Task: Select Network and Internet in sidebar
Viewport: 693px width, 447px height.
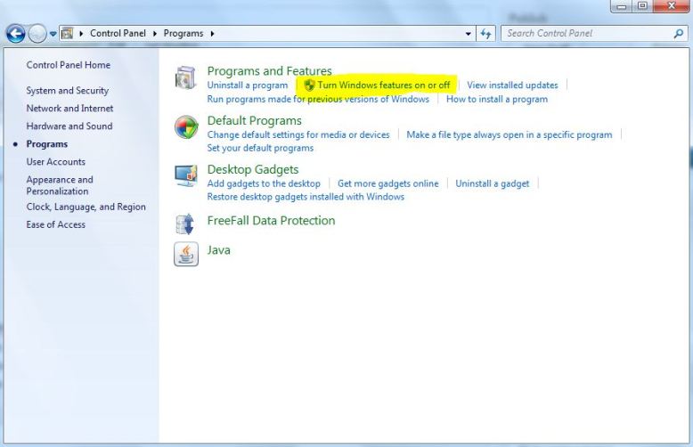Action: coord(69,109)
